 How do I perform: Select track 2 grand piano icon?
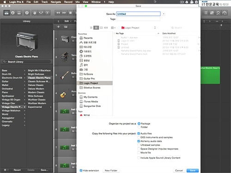65,57
